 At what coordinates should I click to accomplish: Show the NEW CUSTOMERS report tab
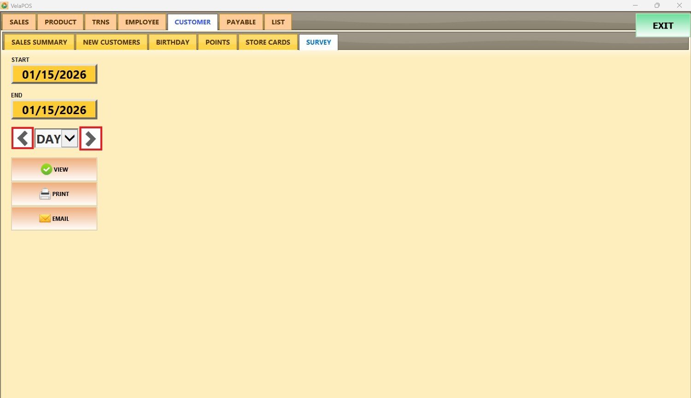(111, 42)
